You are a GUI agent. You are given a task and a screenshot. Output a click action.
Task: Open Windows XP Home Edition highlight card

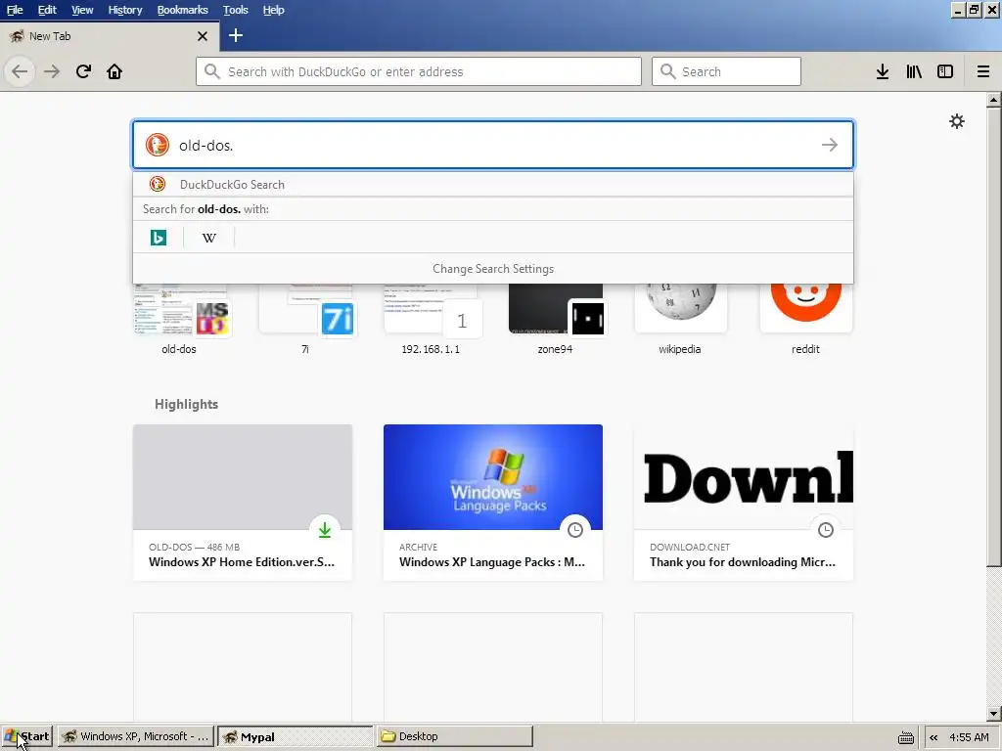click(x=243, y=503)
